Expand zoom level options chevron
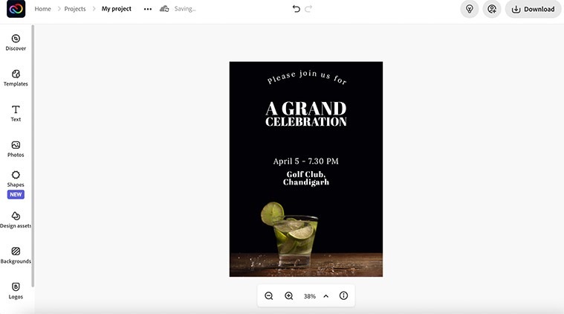The image size is (564, 314). pyautogui.click(x=326, y=296)
